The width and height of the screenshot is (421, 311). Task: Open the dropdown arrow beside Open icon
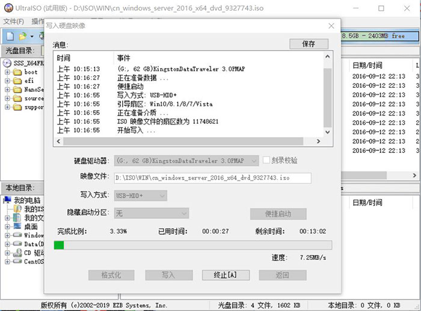(x=32, y=36)
